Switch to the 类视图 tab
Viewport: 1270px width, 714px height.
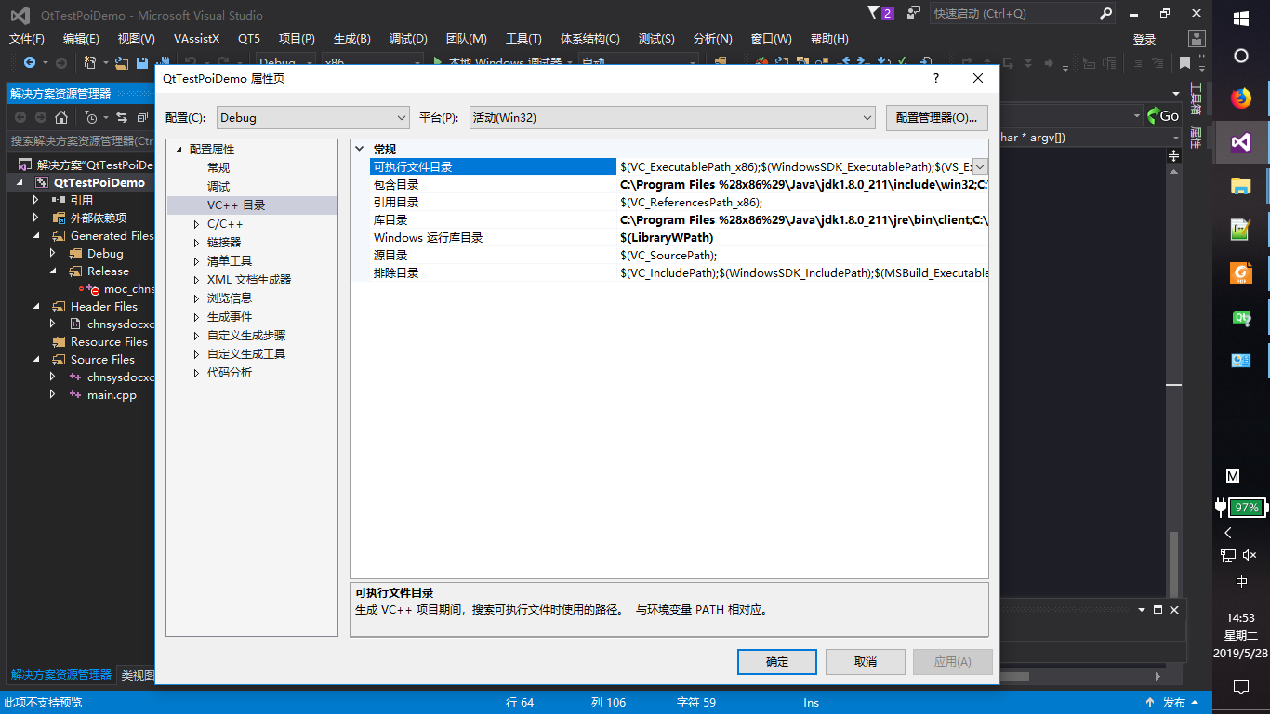click(139, 675)
